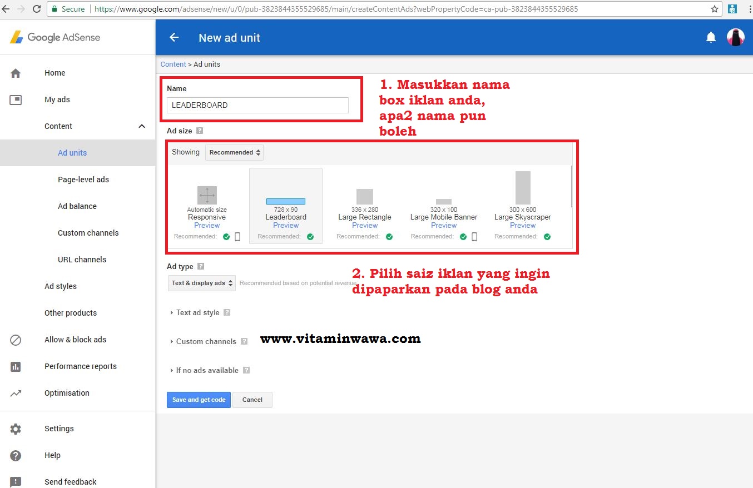Collapse the Content section chevron
Image resolution: width=753 pixels, height=488 pixels.
[x=141, y=126]
